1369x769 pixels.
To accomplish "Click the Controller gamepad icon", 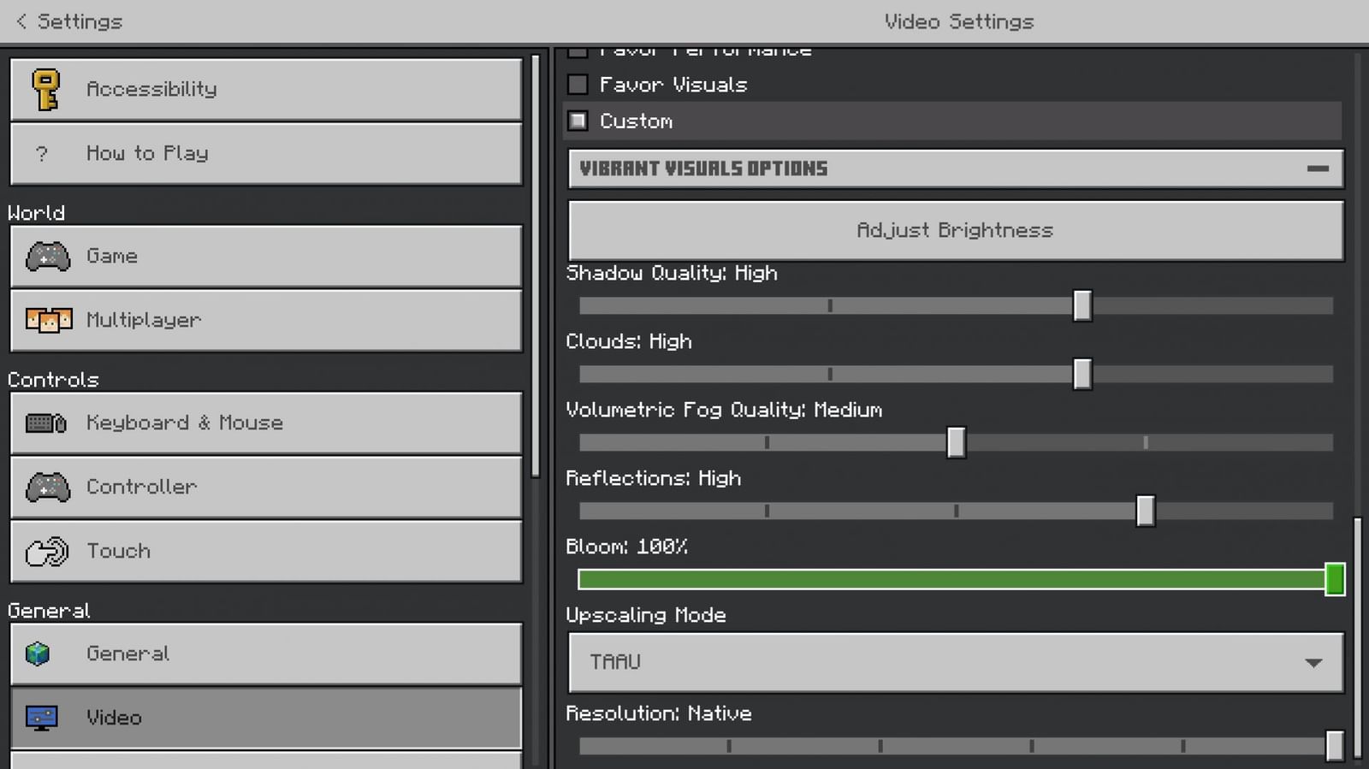I will (48, 487).
